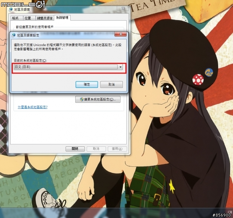Click the 關閉 button in the 地區及語言 window

click(75, 149)
